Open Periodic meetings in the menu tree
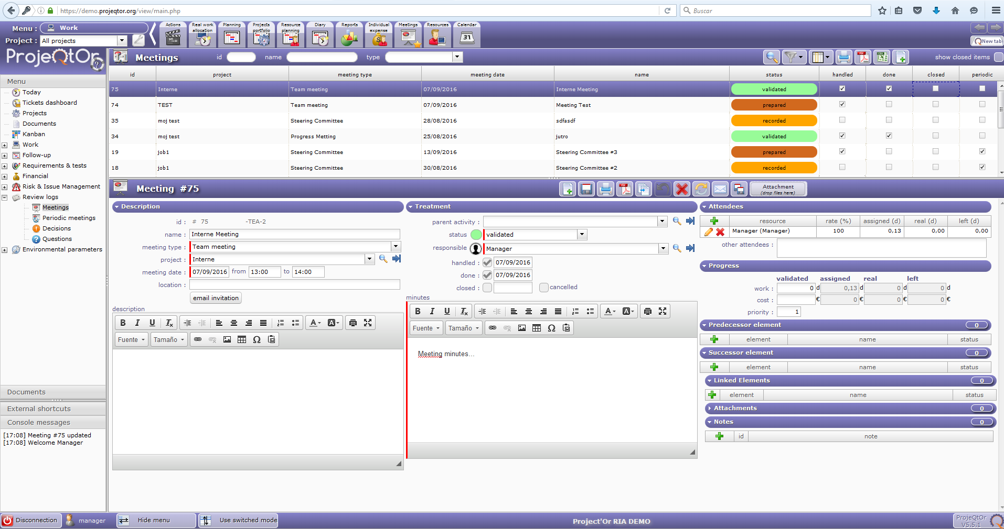This screenshot has height=529, width=1004. pyautogui.click(x=69, y=218)
